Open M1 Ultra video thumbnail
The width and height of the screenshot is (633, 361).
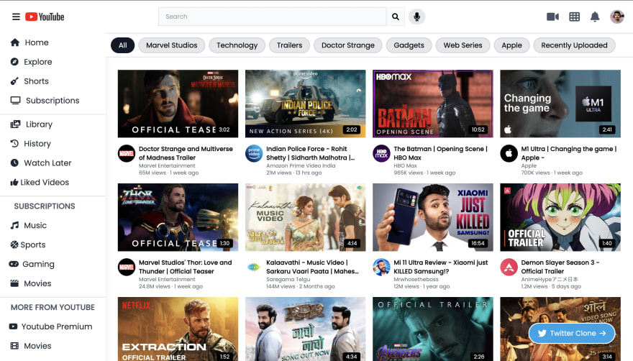pos(560,104)
